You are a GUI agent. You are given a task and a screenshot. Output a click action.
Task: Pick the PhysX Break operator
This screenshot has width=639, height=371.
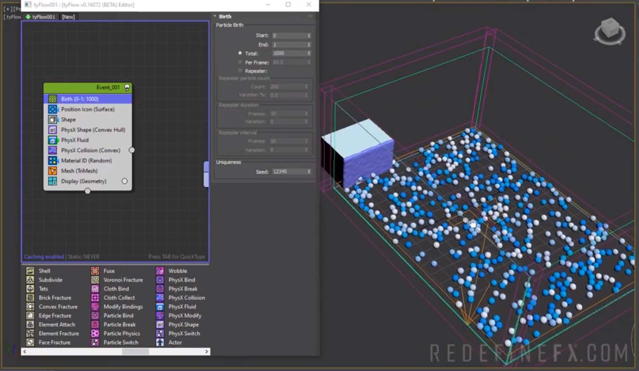[x=177, y=289]
